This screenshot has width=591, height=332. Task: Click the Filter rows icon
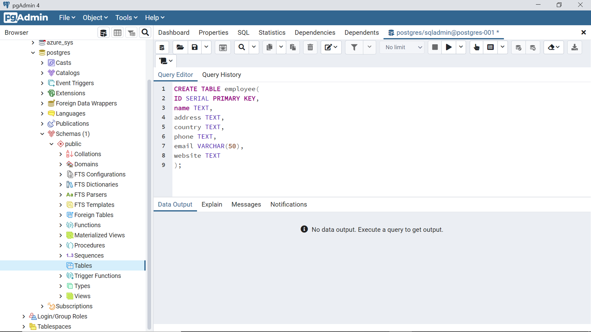(x=353, y=47)
